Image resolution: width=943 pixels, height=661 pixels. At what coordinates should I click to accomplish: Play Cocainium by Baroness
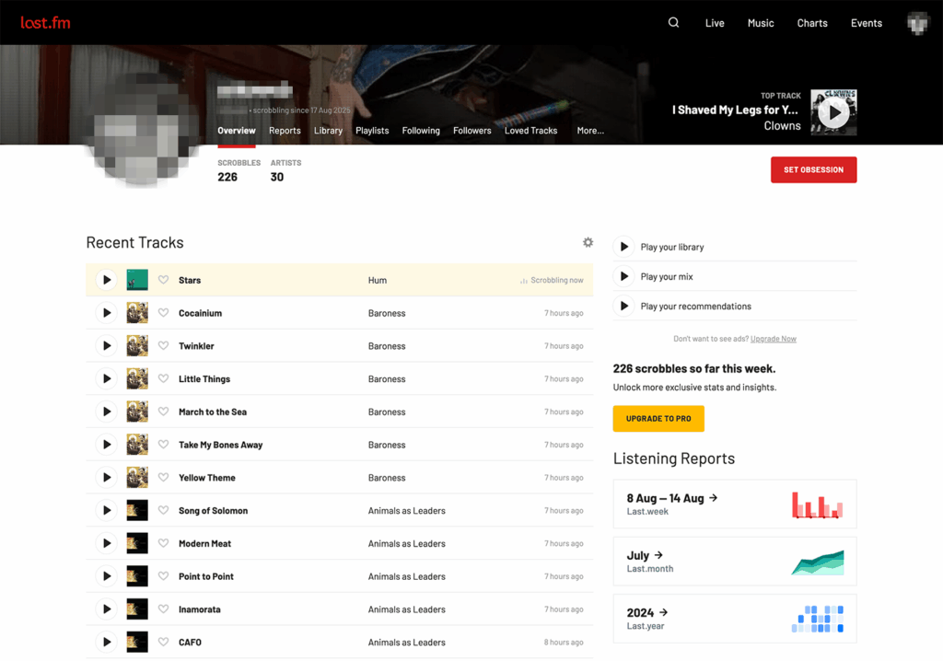106,312
